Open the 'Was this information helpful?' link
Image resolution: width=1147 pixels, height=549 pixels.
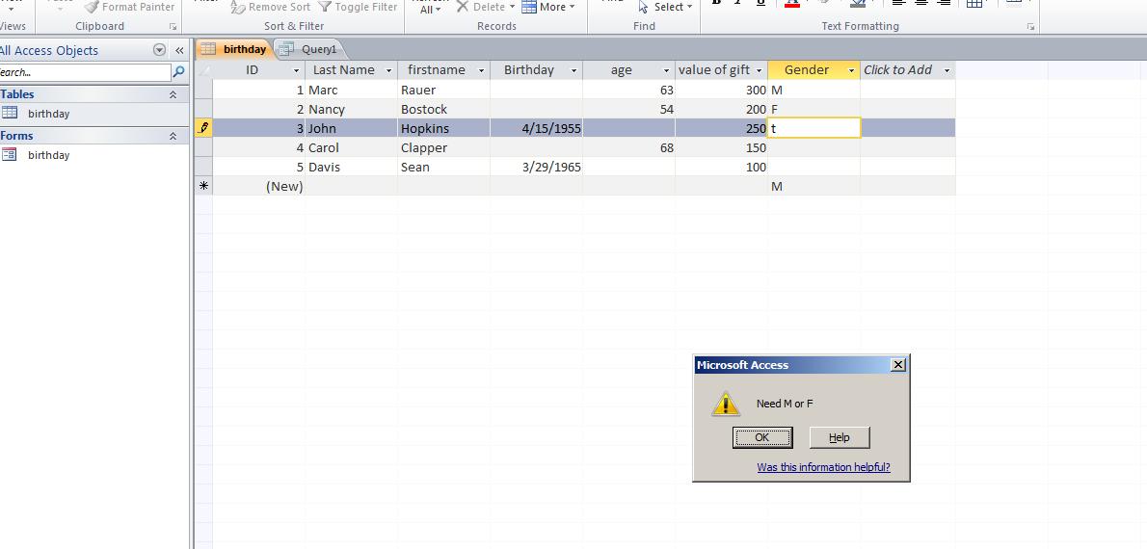tap(824, 467)
